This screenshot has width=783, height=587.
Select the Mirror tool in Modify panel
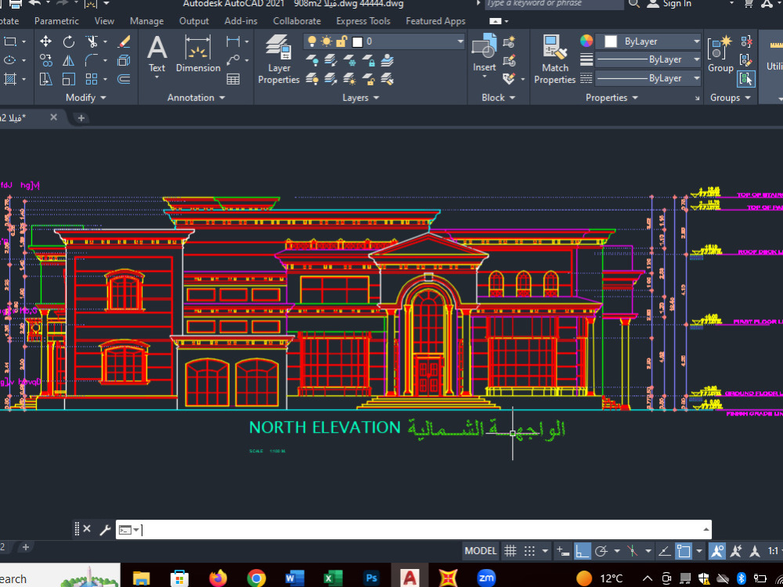69,60
